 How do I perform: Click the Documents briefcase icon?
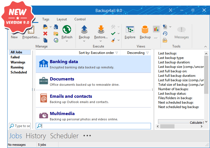[x=44, y=81]
